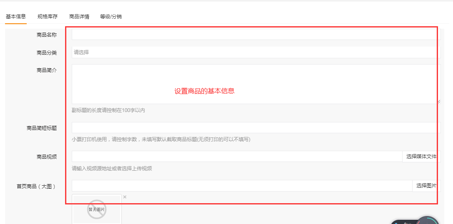Open the 商品分类 请选择 dropdown
This screenshot has height=224, width=453.
click(256, 52)
